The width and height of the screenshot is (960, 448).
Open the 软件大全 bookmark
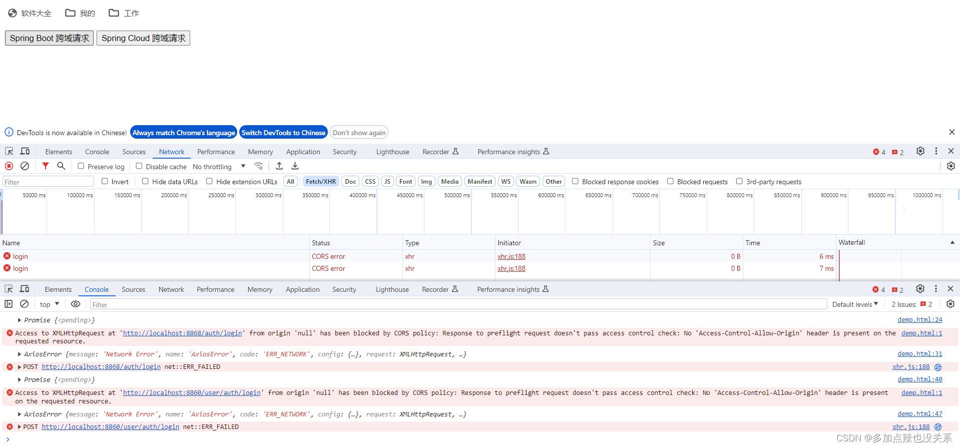30,13
